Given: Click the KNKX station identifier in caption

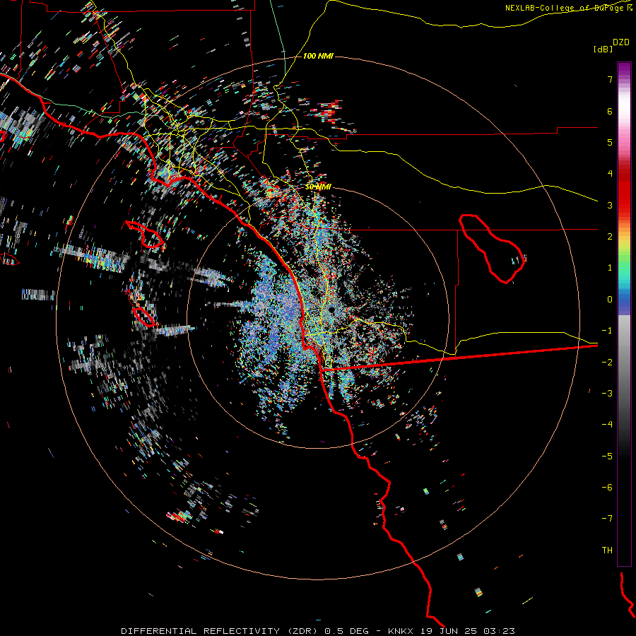Looking at the screenshot, I should (402, 631).
